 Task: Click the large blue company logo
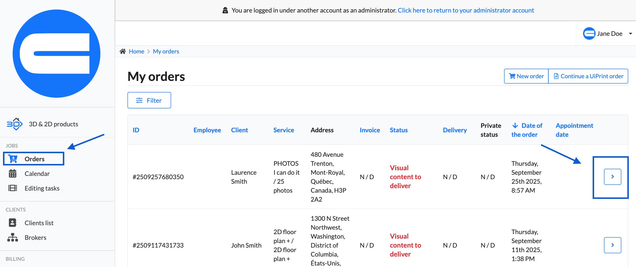[x=57, y=53]
